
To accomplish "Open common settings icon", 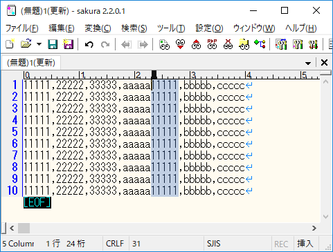I will (x=313, y=44).
